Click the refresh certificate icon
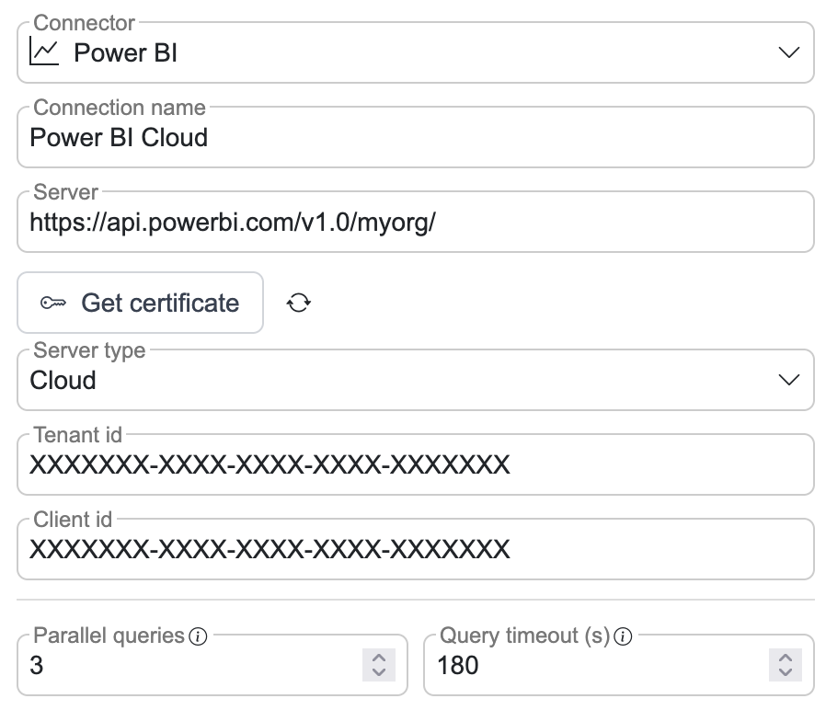826x710 pixels. (299, 303)
